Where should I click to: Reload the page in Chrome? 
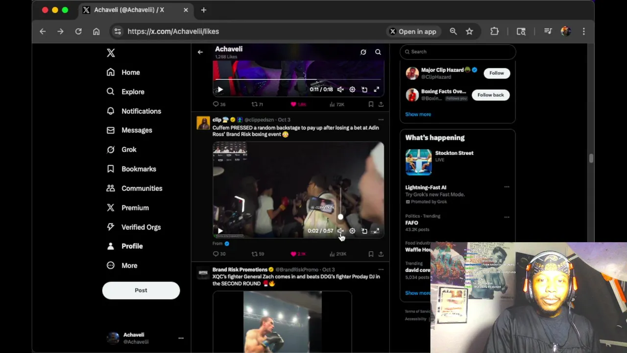[78, 31]
